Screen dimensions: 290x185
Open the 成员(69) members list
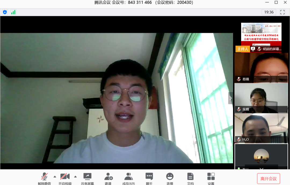coord(129,177)
